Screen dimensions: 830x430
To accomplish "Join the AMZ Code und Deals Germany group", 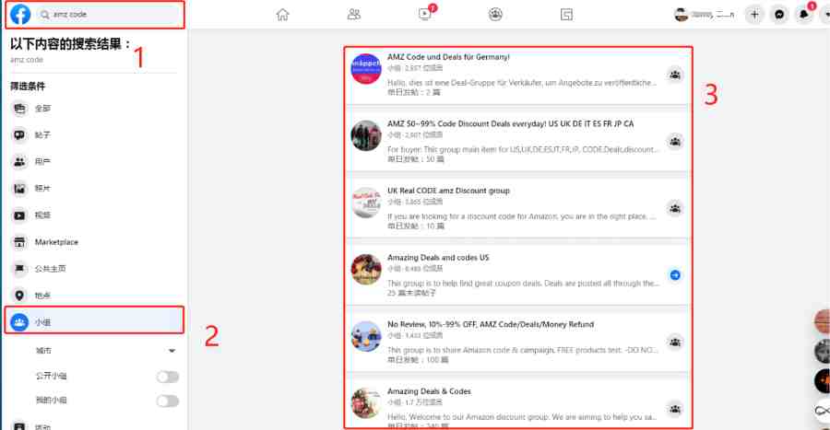I will click(675, 75).
